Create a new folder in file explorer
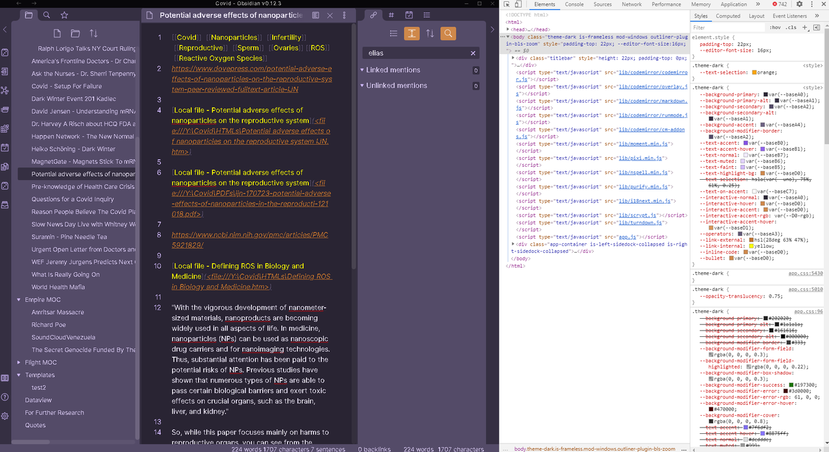 point(75,33)
